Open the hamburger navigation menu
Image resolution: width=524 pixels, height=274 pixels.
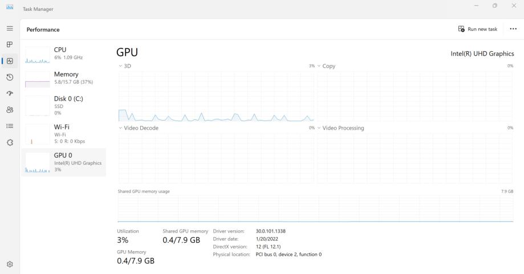pyautogui.click(x=10, y=28)
